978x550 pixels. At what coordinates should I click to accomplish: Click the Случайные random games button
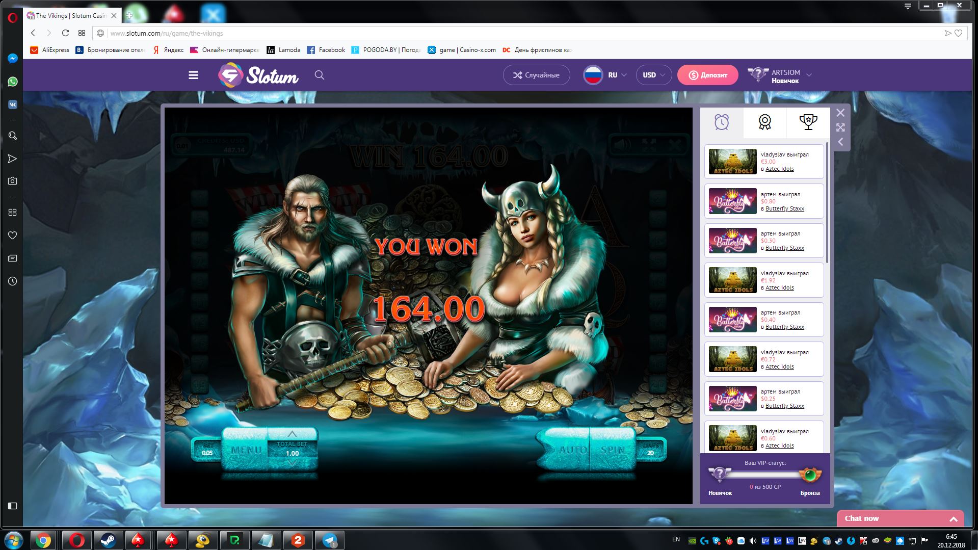click(536, 75)
